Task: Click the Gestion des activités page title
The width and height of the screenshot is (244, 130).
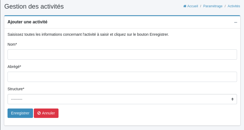Action: click(34, 6)
